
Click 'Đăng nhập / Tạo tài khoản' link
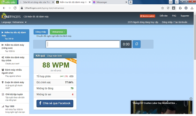point(175,22)
